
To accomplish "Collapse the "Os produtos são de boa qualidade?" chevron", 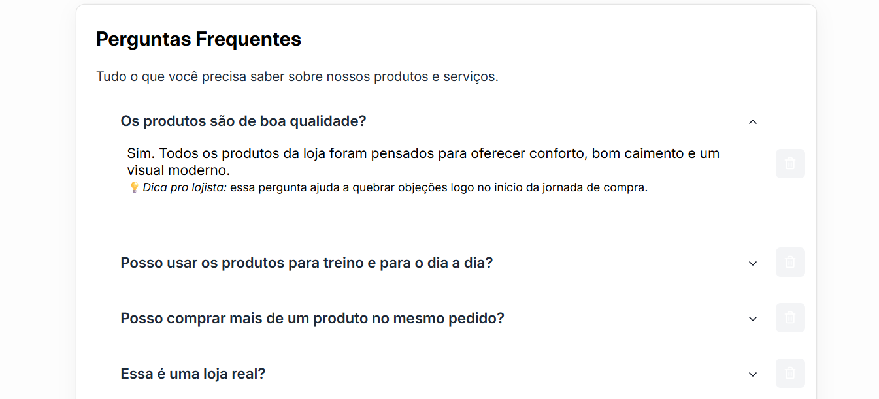I will tap(753, 121).
